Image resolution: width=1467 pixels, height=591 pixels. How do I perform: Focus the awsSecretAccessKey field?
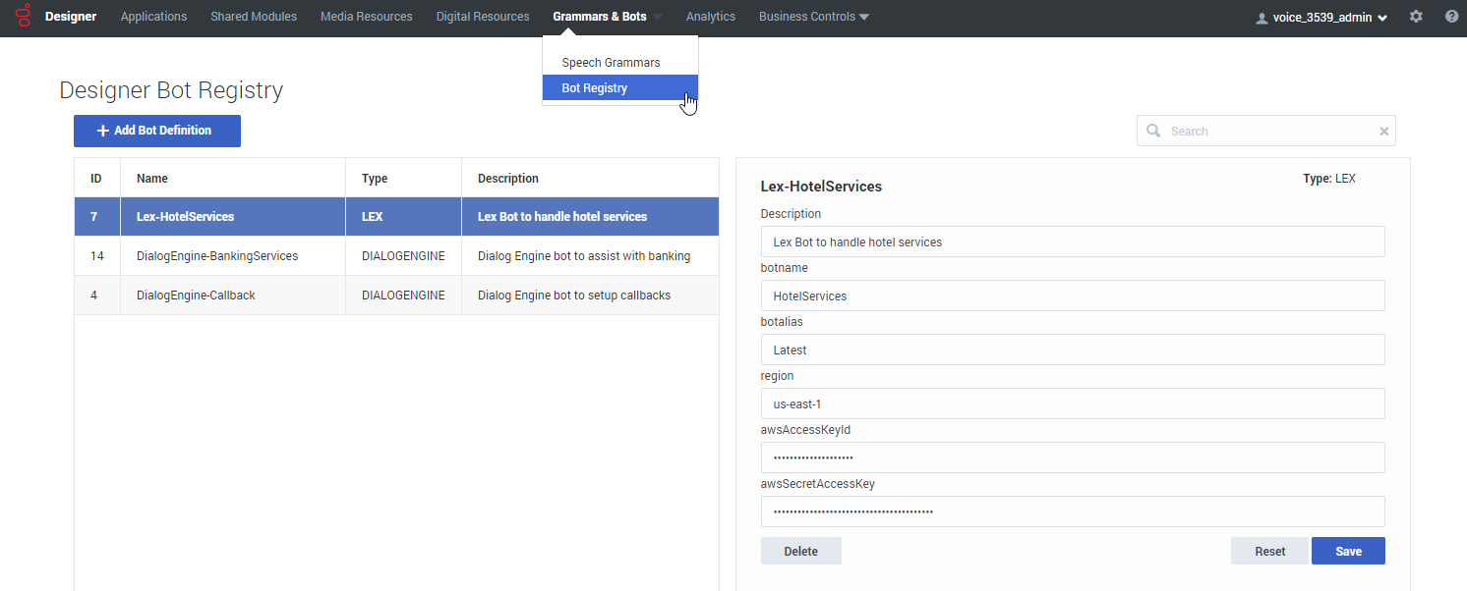pos(1072,511)
